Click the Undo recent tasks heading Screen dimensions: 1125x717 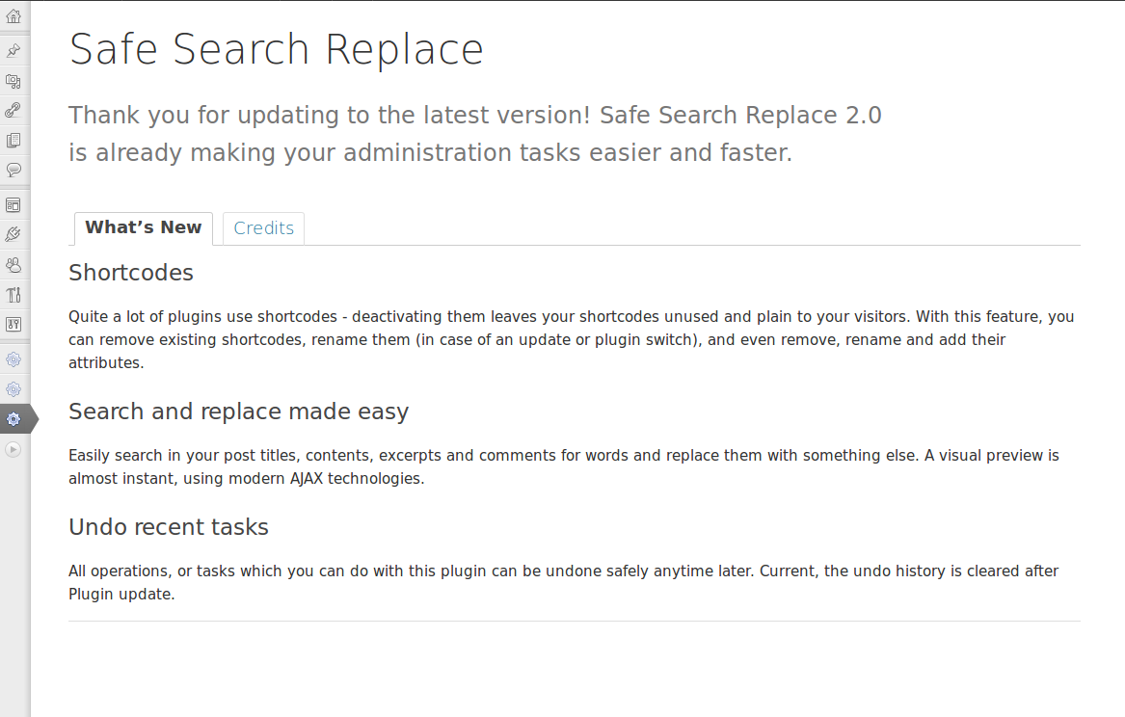tap(169, 527)
